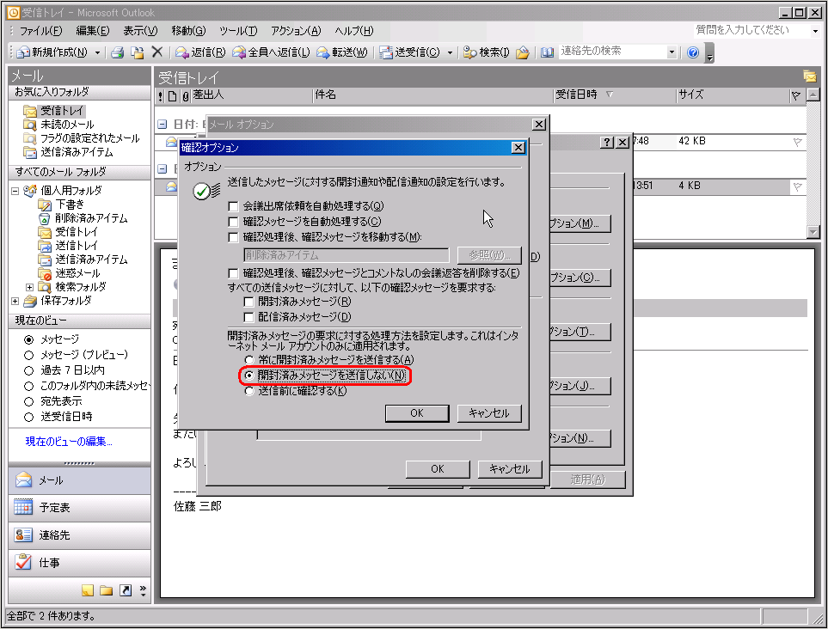
Task: Open the 表示 menu
Action: click(x=140, y=31)
